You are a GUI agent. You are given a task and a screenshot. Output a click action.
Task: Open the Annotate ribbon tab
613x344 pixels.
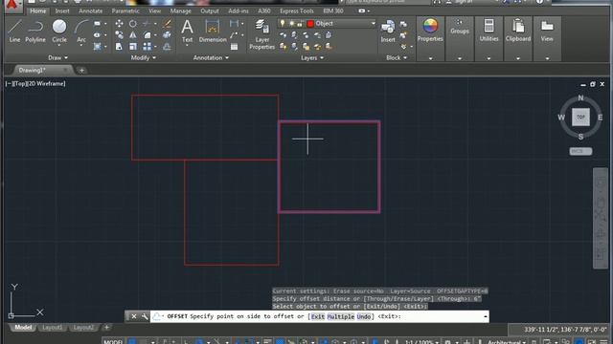(x=90, y=11)
